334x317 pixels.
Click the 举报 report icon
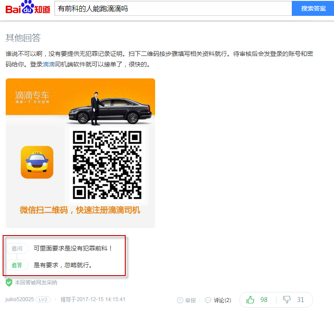[180, 300]
